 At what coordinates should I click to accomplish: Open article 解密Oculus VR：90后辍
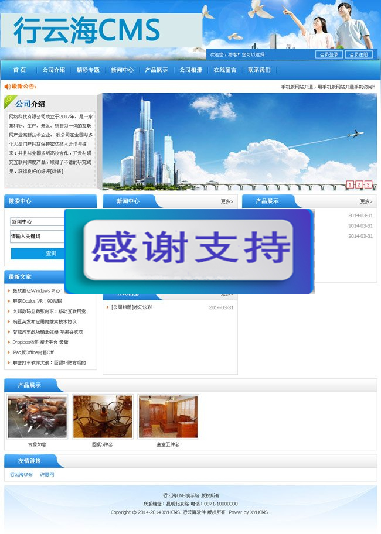pos(37,301)
